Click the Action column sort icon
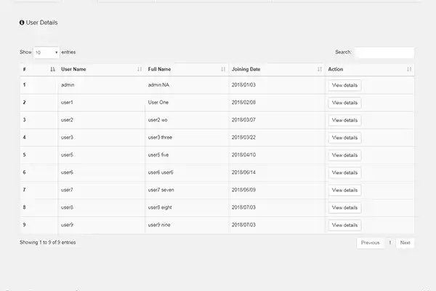The image size is (436, 291). 409,69
